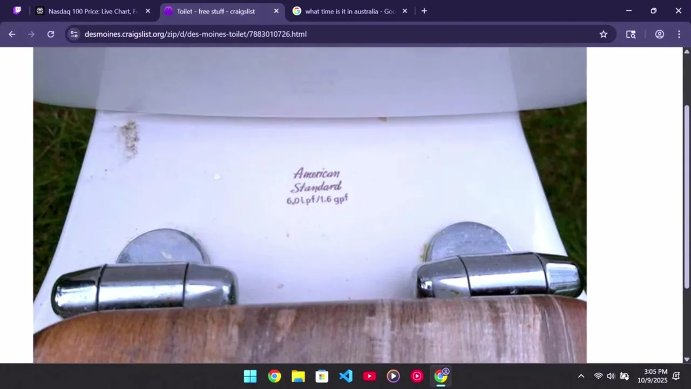Click the battery status tray icon
The image size is (691, 389).
(624, 376)
